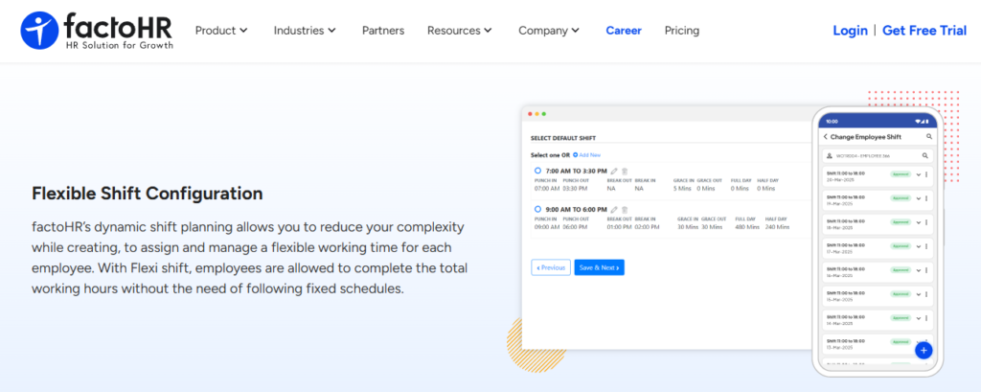Expand the 18-Mar-2025 shift entry

918,222
